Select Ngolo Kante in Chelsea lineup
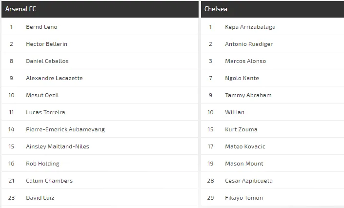344x208 pixels. pyautogui.click(x=242, y=78)
